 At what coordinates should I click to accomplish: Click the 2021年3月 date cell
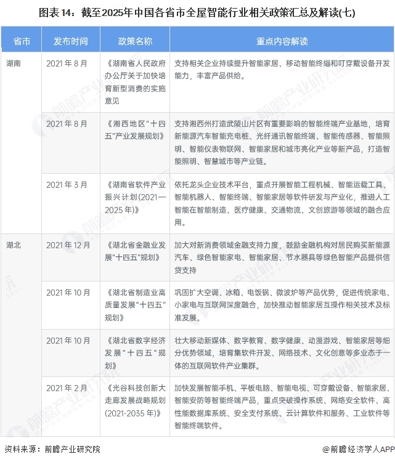click(67, 184)
